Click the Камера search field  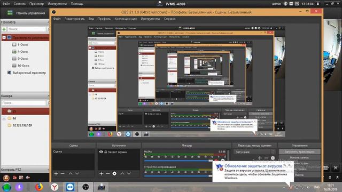click(24, 103)
